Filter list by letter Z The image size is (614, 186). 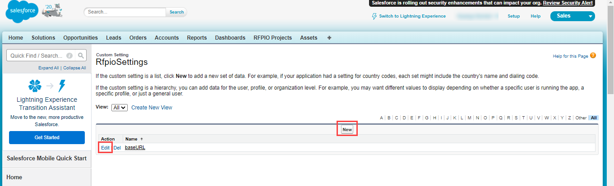569,118
